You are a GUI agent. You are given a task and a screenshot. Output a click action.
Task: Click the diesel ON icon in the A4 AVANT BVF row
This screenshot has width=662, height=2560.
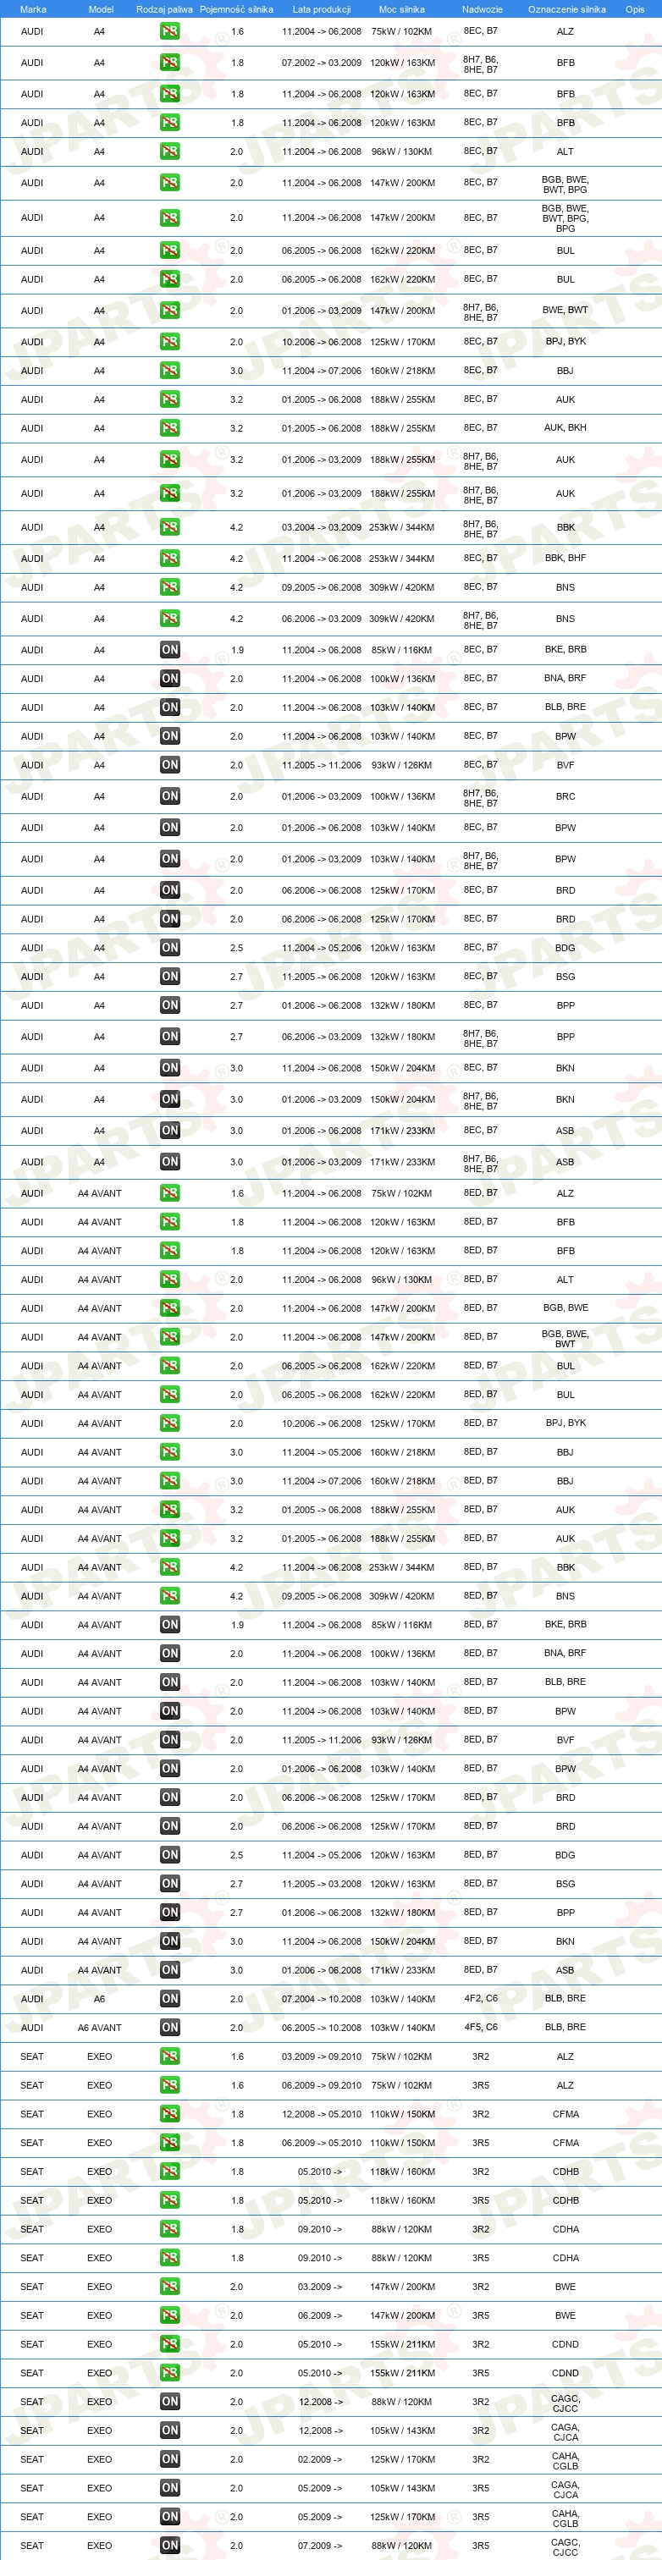[x=170, y=1740]
